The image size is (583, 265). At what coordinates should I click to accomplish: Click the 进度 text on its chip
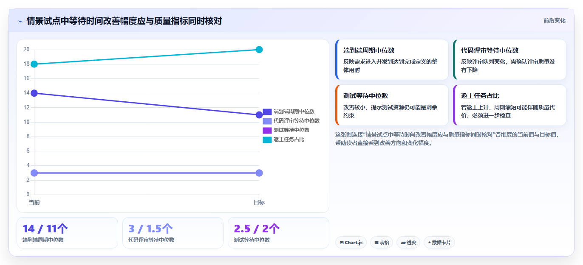[411, 243]
